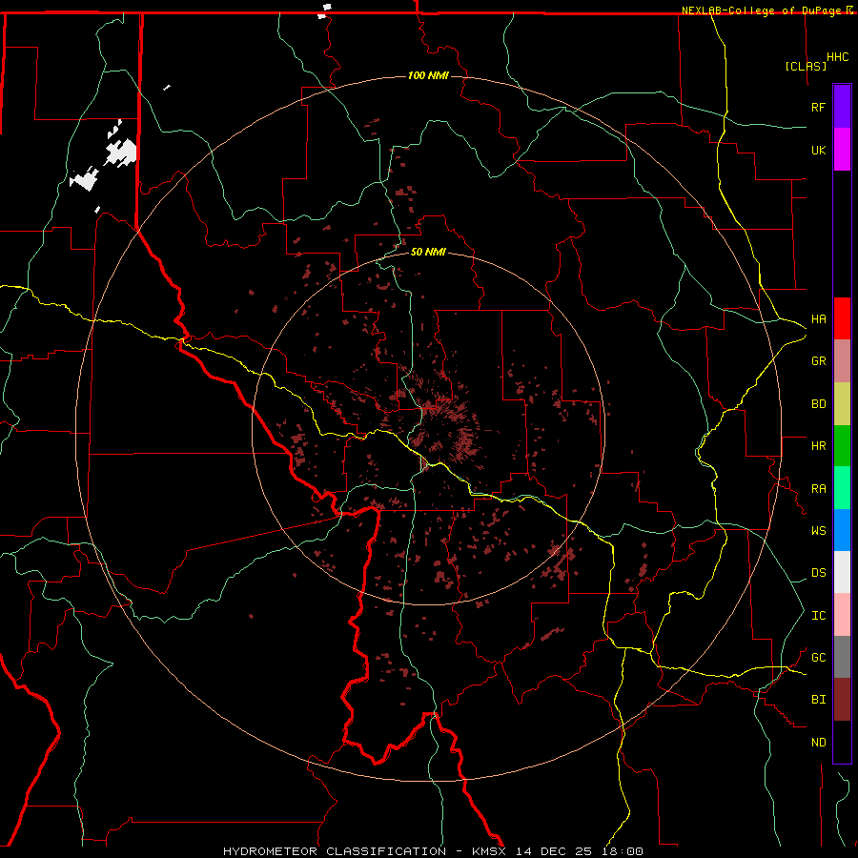Click the [CLAS] units label
The height and width of the screenshot is (858, 858).
pyautogui.click(x=806, y=66)
